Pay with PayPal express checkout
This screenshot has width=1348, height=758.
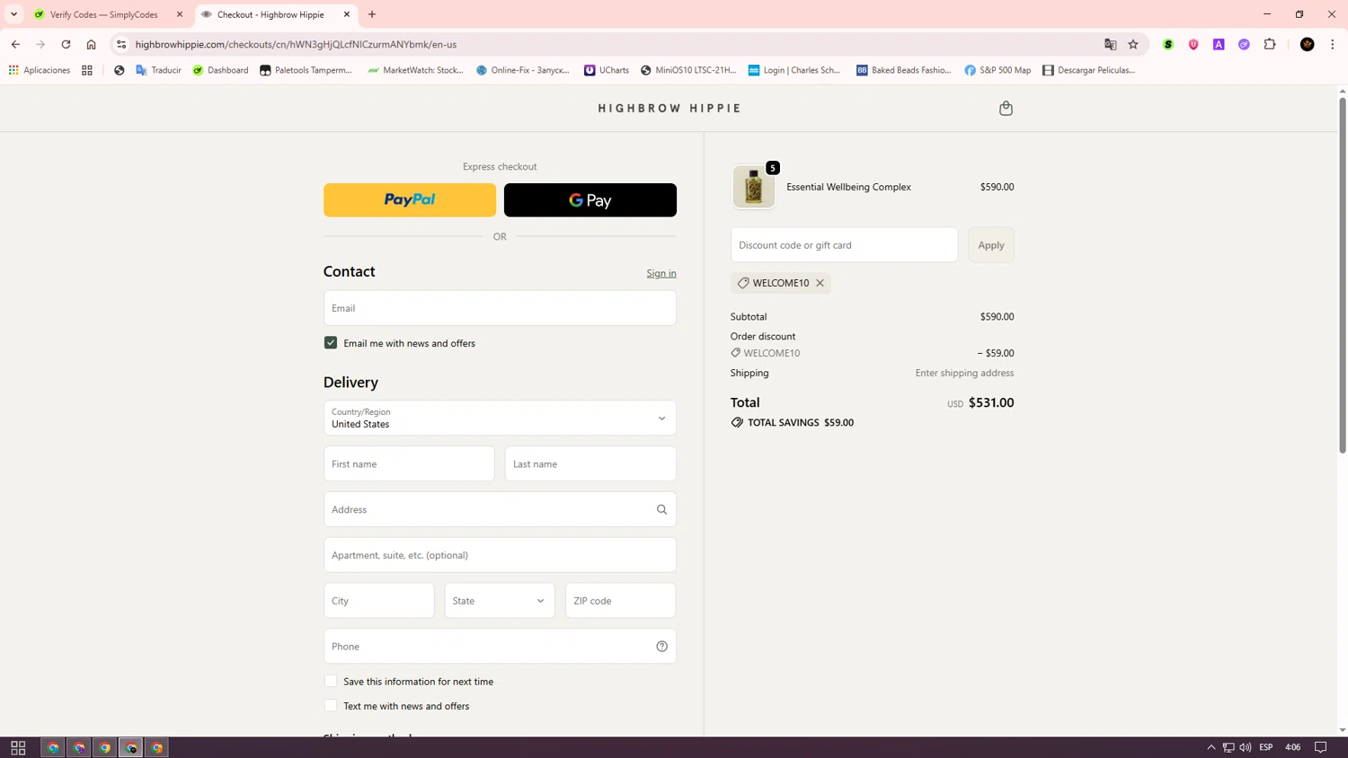tap(410, 200)
